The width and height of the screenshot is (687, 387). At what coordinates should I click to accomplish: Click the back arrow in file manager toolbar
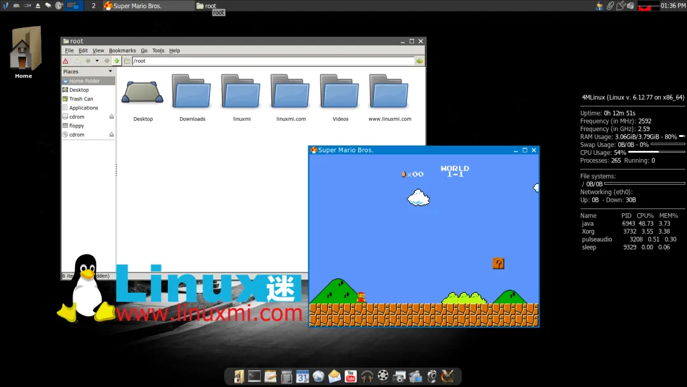(x=88, y=61)
